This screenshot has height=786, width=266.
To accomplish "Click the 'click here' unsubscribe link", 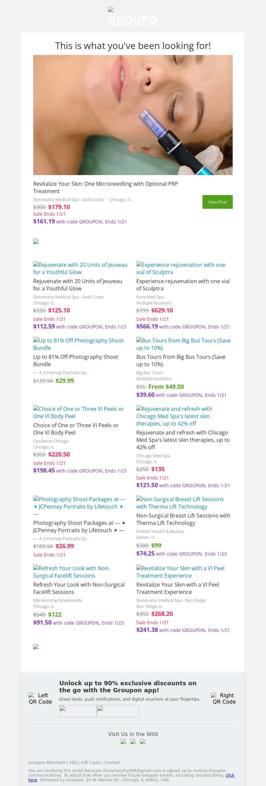I will [229, 775].
